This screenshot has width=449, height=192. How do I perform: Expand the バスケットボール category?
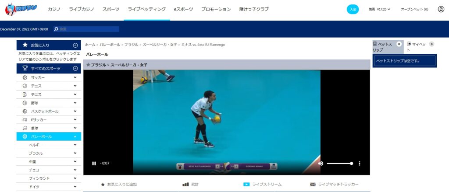tap(75, 111)
